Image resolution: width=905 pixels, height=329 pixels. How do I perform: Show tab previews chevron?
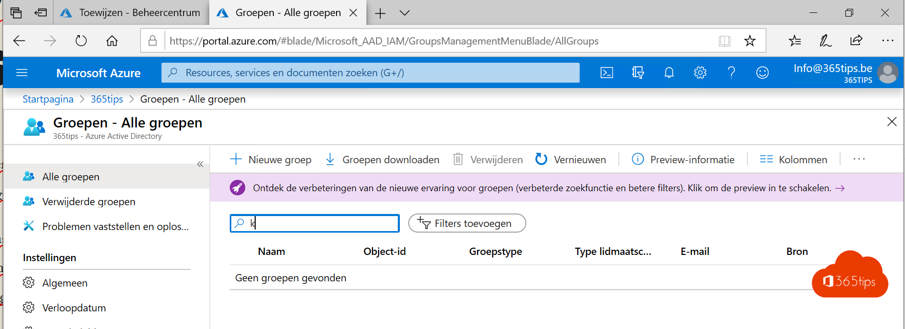405,13
